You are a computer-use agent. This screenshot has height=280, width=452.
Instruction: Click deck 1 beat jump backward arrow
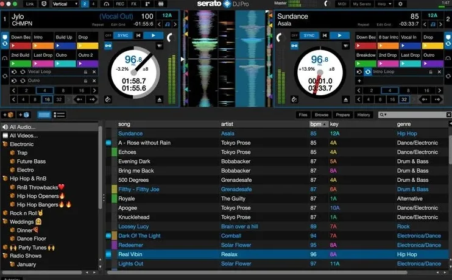(x=79, y=99)
